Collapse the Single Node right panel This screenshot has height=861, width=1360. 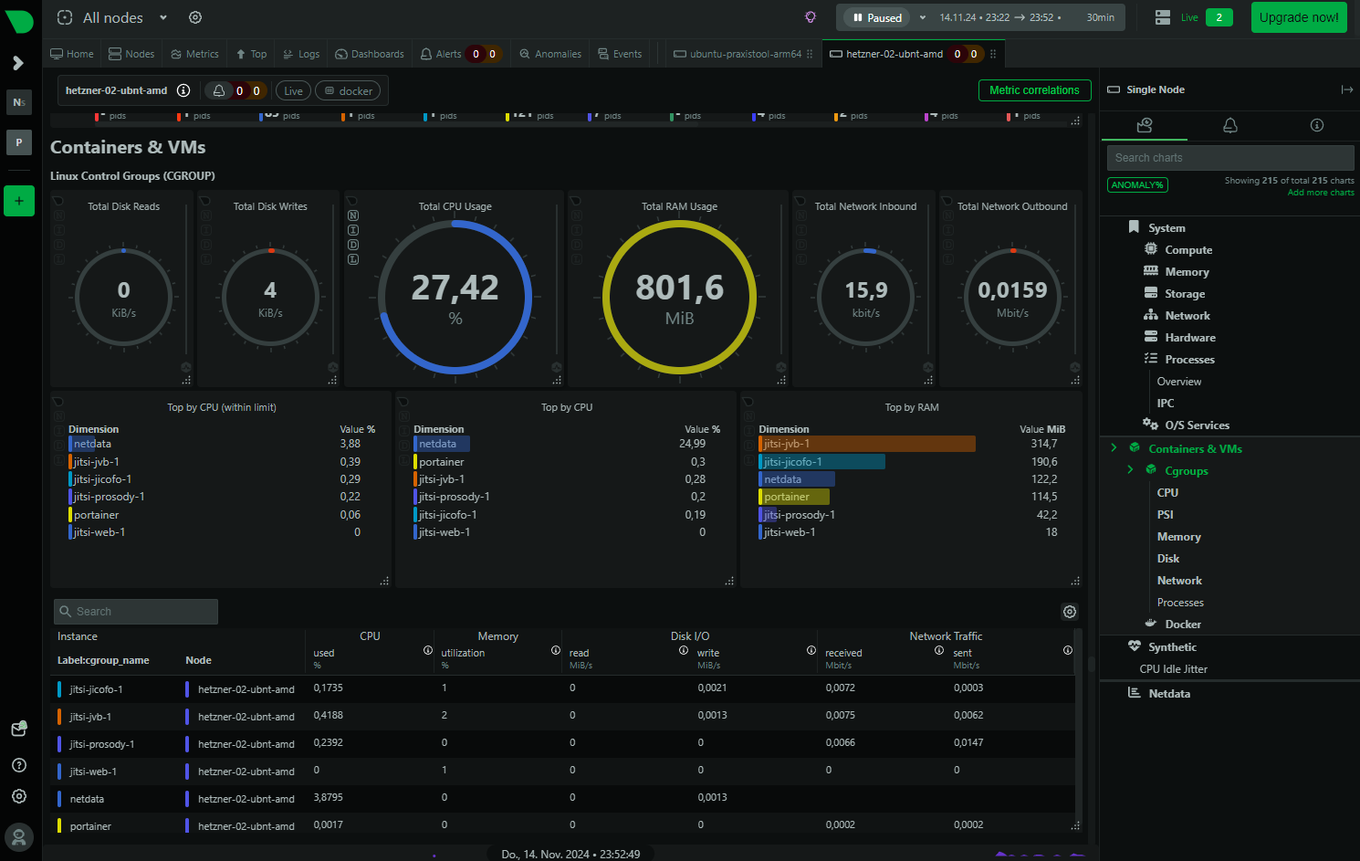point(1346,89)
